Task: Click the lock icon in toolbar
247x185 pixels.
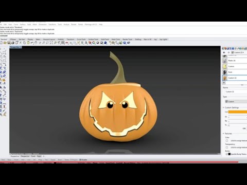Action: coord(86,43)
